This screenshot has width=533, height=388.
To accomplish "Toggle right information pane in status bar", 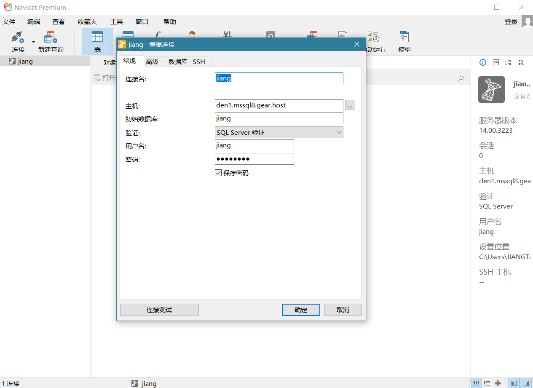I will point(526,383).
